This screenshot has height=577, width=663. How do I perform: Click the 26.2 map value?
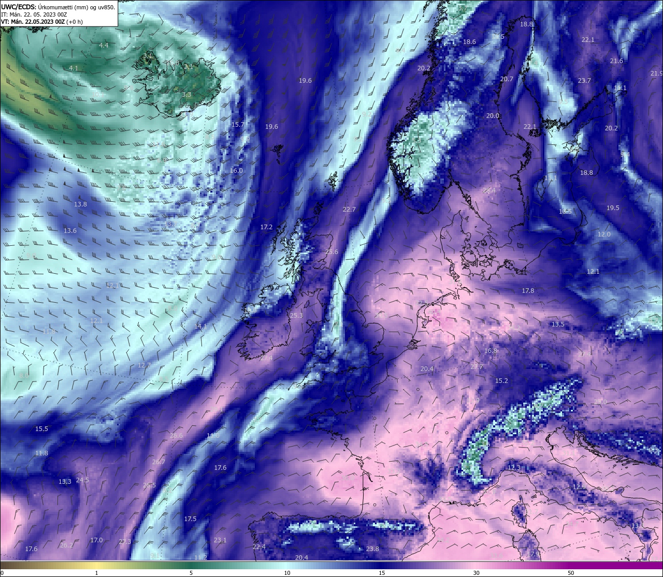point(66,545)
